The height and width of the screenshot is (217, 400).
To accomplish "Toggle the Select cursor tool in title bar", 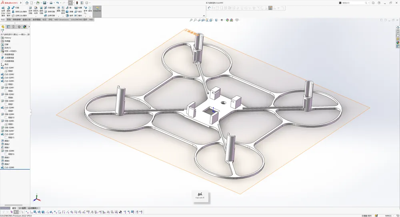I will (70, 3).
